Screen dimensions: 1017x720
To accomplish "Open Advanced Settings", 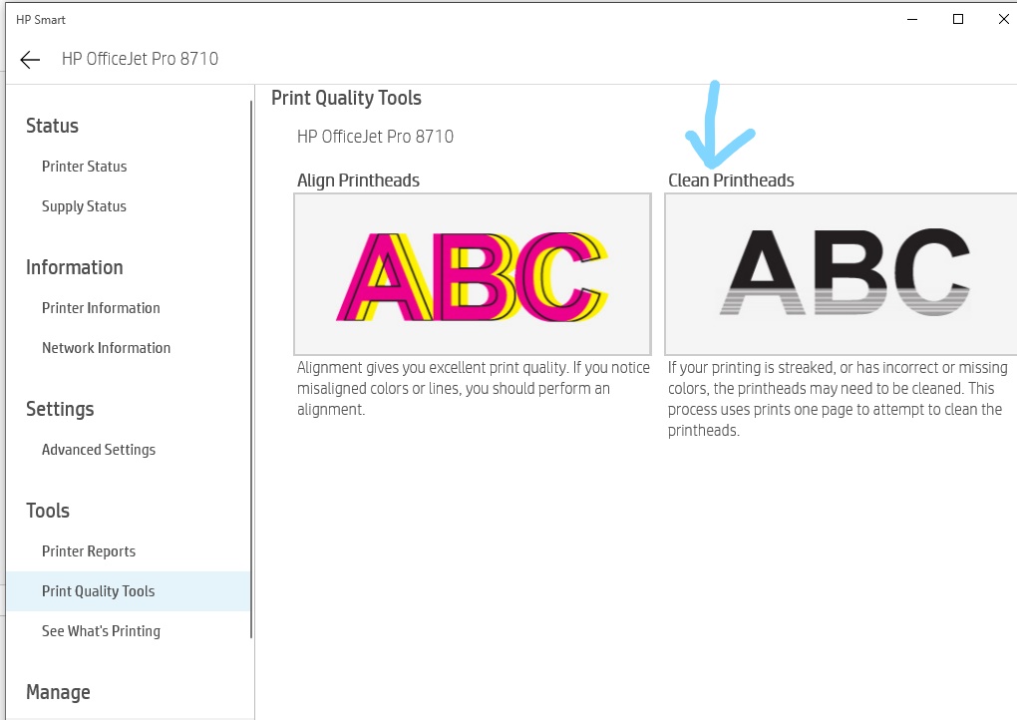I will (x=99, y=450).
